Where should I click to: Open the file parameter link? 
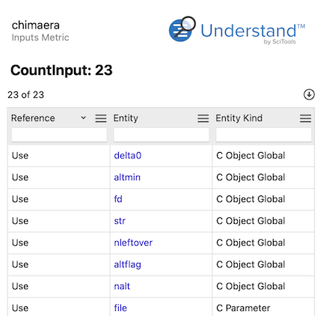(120, 308)
